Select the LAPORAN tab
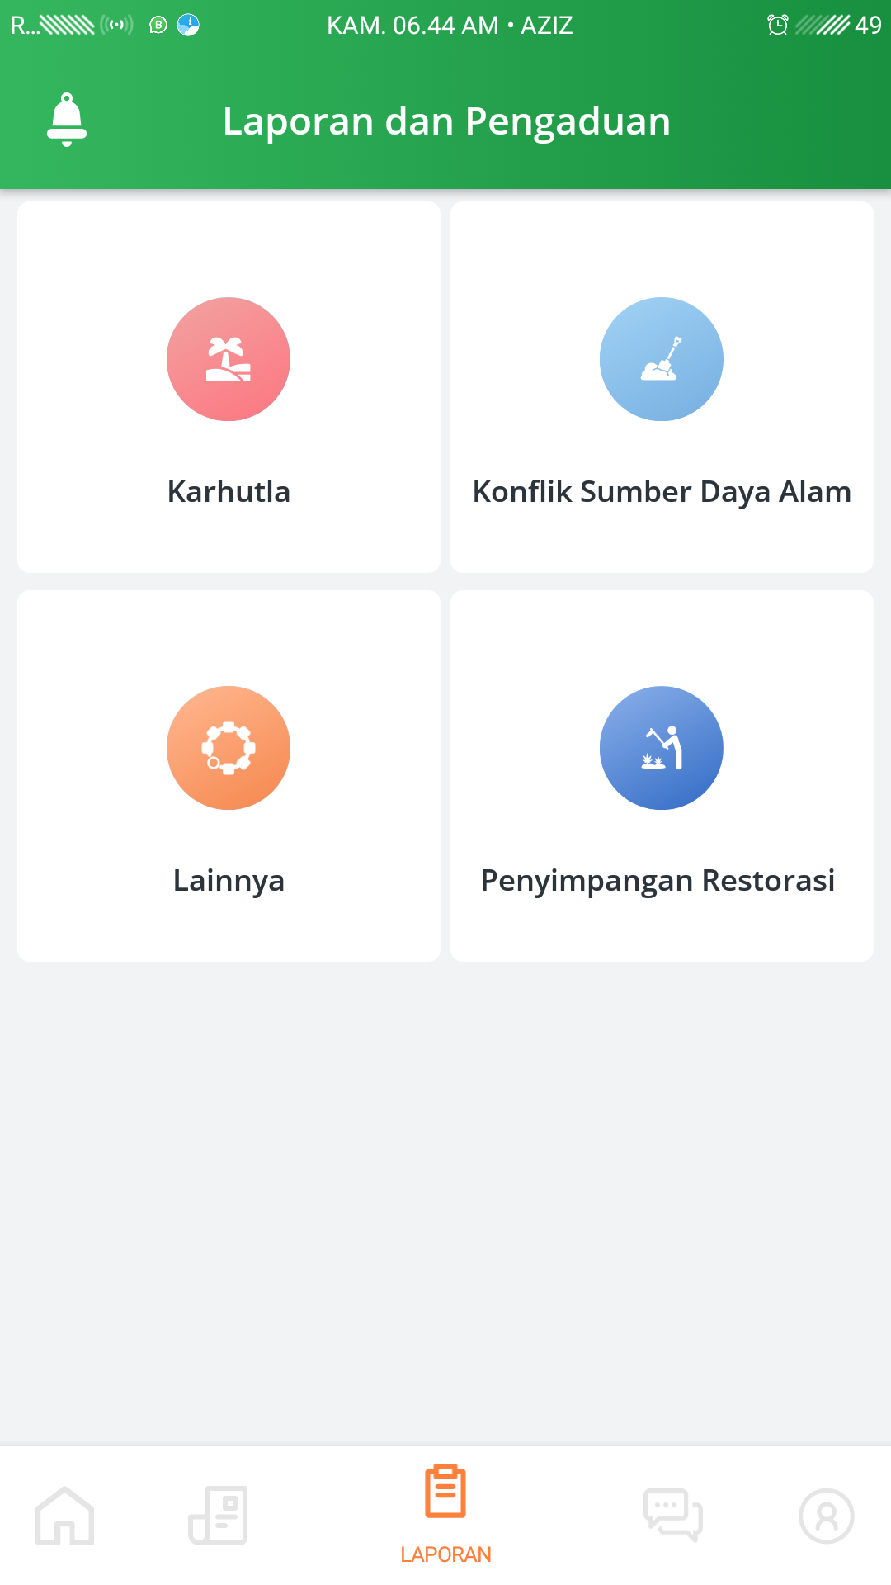 (x=445, y=1554)
